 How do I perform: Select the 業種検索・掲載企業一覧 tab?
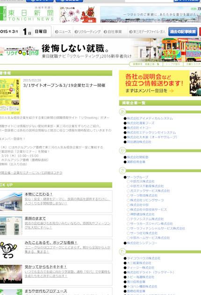(146, 64)
